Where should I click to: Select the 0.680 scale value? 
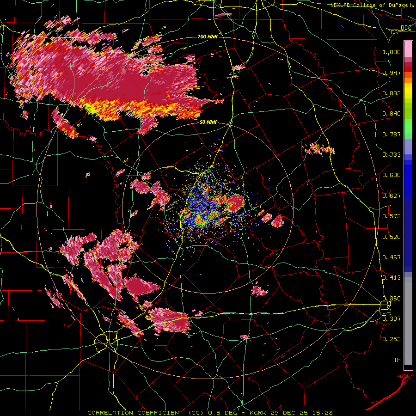pos(392,175)
